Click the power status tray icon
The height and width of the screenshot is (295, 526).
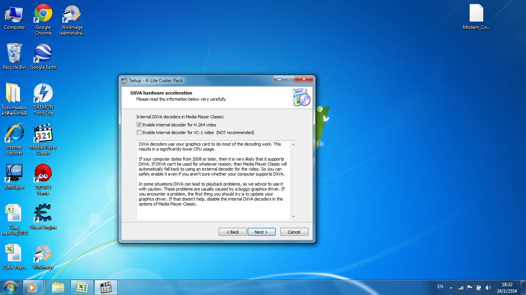(x=479, y=287)
